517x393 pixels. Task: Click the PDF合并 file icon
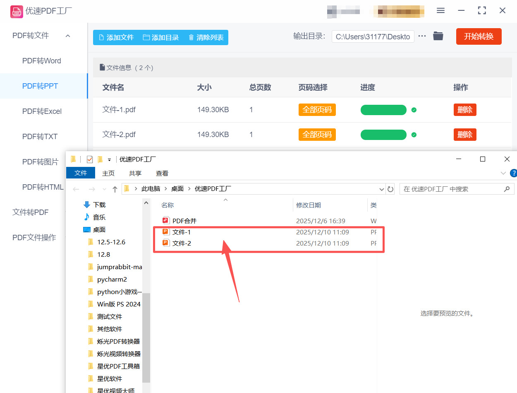tap(166, 221)
